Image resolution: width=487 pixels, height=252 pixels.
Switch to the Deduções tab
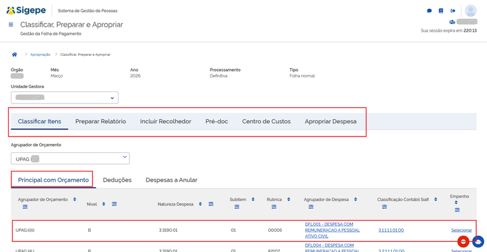point(117,180)
